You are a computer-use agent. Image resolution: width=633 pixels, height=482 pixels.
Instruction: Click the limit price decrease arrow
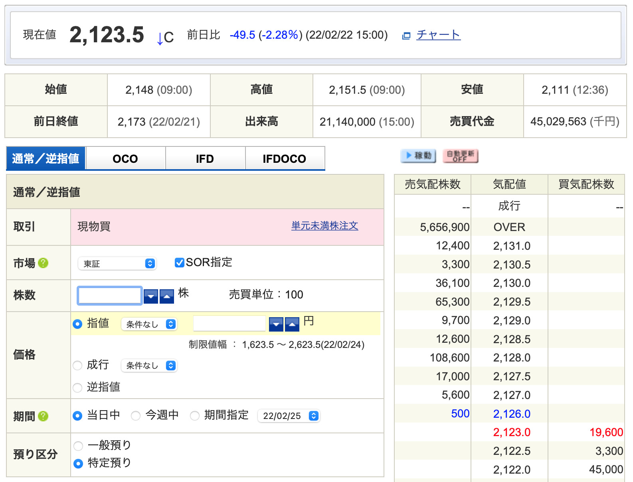point(276,324)
